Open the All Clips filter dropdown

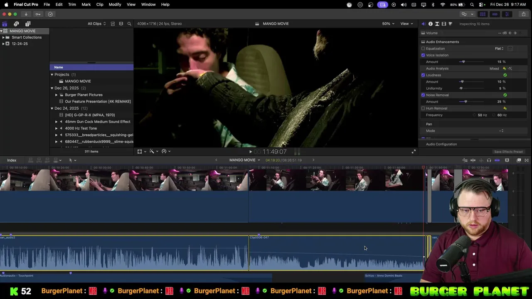click(96, 24)
